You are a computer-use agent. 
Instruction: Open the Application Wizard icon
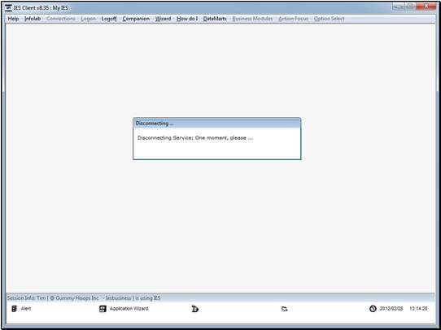103,309
